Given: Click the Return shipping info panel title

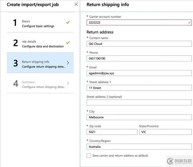Looking at the screenshot, I should pos(108,5).
